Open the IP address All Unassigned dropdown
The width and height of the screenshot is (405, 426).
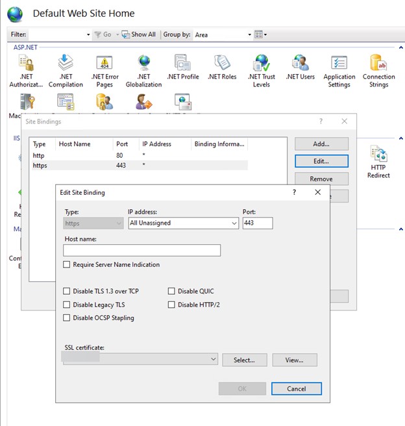pyautogui.click(x=184, y=223)
